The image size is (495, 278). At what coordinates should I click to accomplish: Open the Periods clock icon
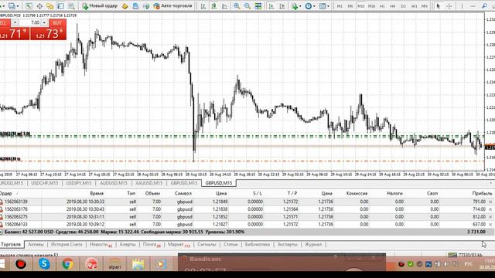[308, 6]
